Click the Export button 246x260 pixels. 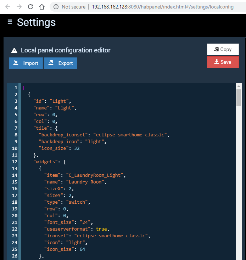point(61,63)
